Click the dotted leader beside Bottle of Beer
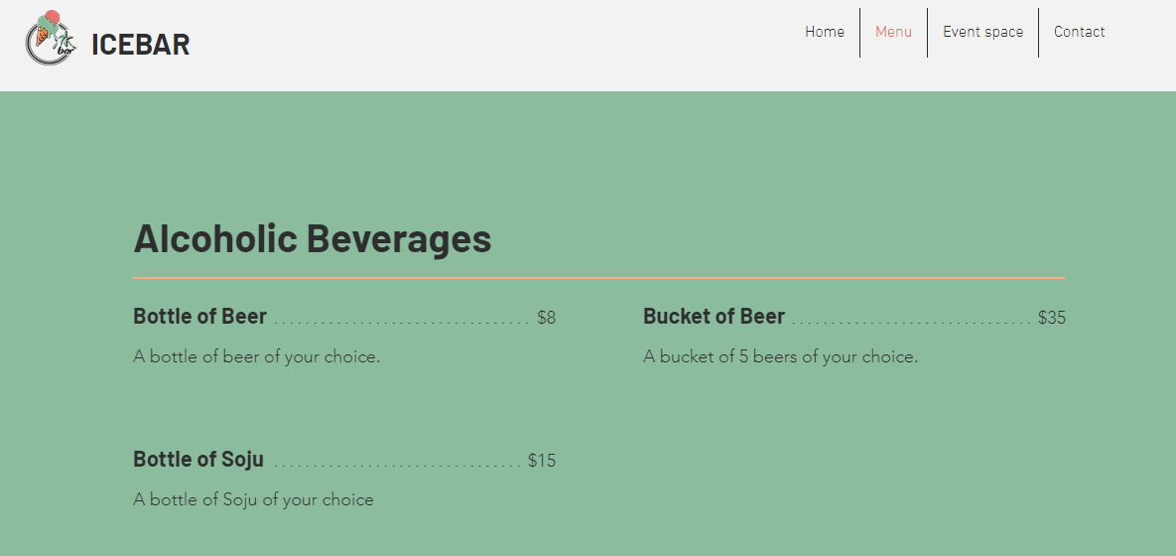The image size is (1176, 556). coord(401,322)
